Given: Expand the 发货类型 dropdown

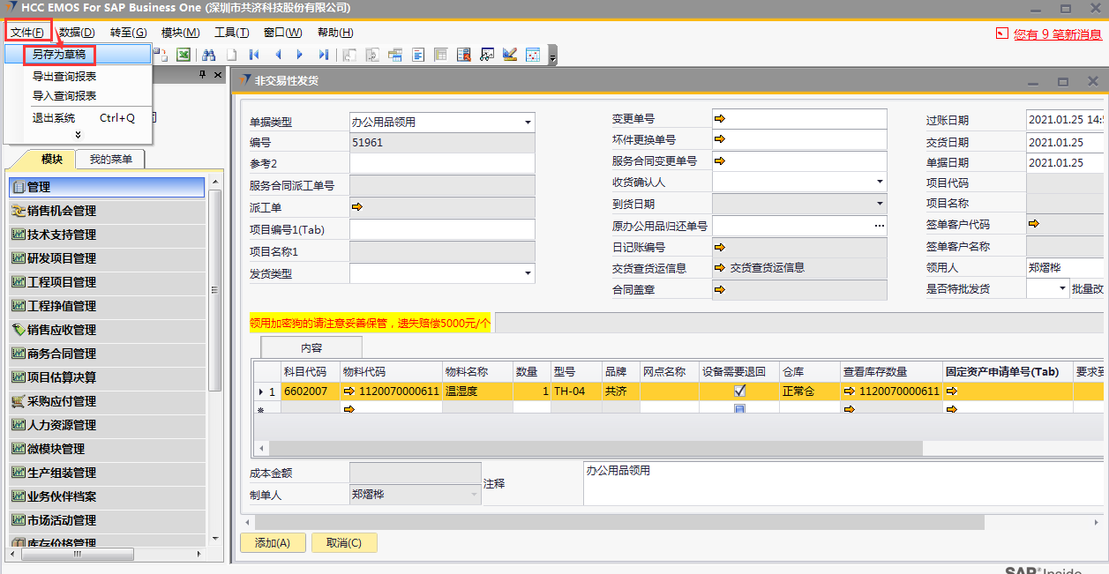Looking at the screenshot, I should pos(528,274).
